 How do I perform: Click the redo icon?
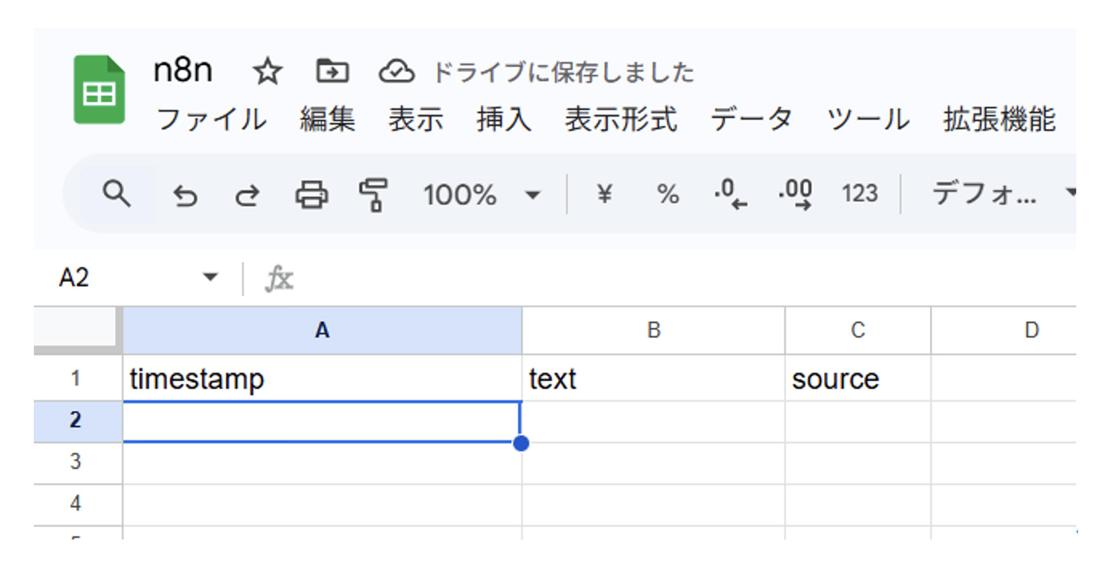coord(247,195)
